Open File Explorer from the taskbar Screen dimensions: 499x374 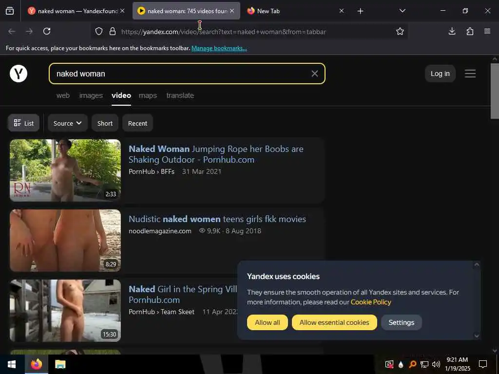pyautogui.click(x=60, y=364)
